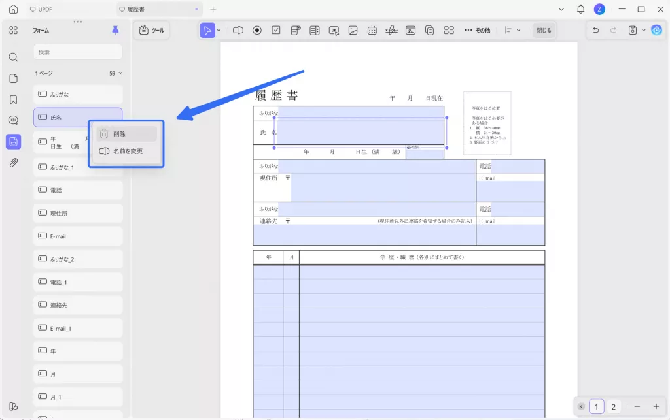
Task: Switch to the UPDF tab
Action: click(41, 9)
